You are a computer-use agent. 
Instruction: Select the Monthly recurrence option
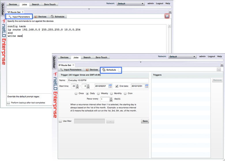[x=111, y=94]
